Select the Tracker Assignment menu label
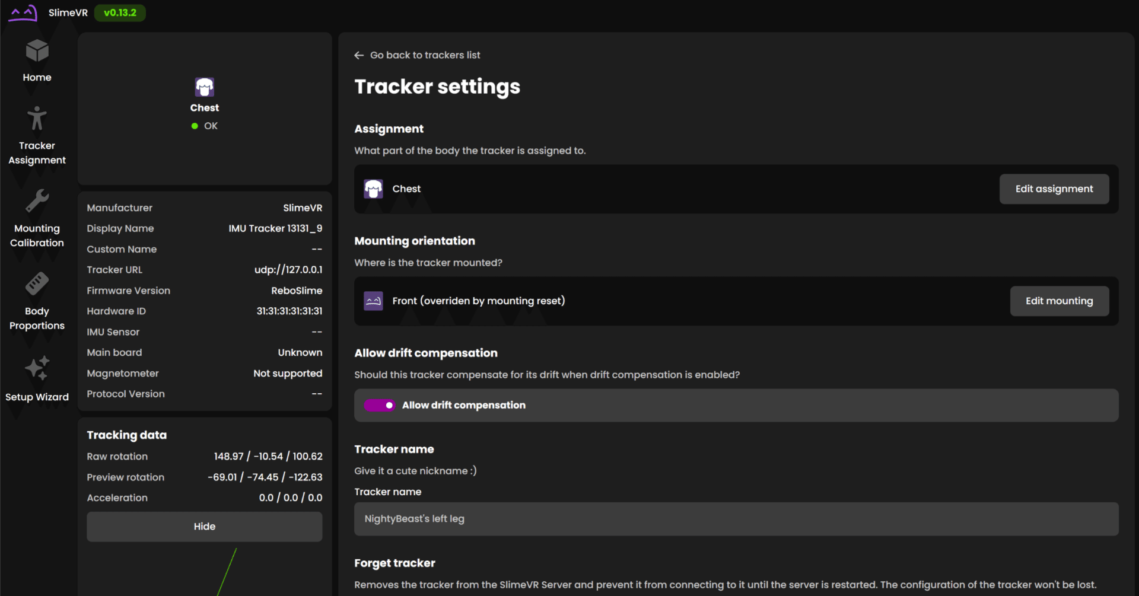Viewport: 1139px width, 596px height. tap(37, 153)
